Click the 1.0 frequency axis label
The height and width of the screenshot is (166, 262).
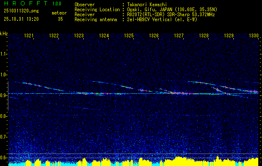3,75
